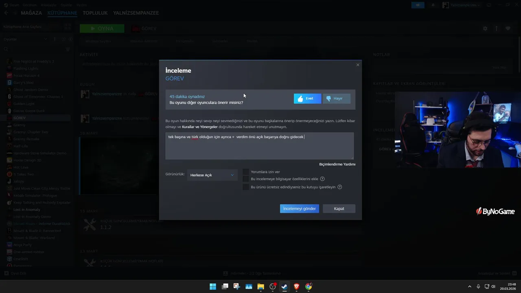
Task: Open the KÜTÜPHANE tab
Action: coord(62,13)
